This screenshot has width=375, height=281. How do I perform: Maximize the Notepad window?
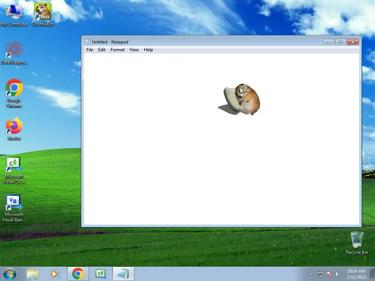pos(341,42)
